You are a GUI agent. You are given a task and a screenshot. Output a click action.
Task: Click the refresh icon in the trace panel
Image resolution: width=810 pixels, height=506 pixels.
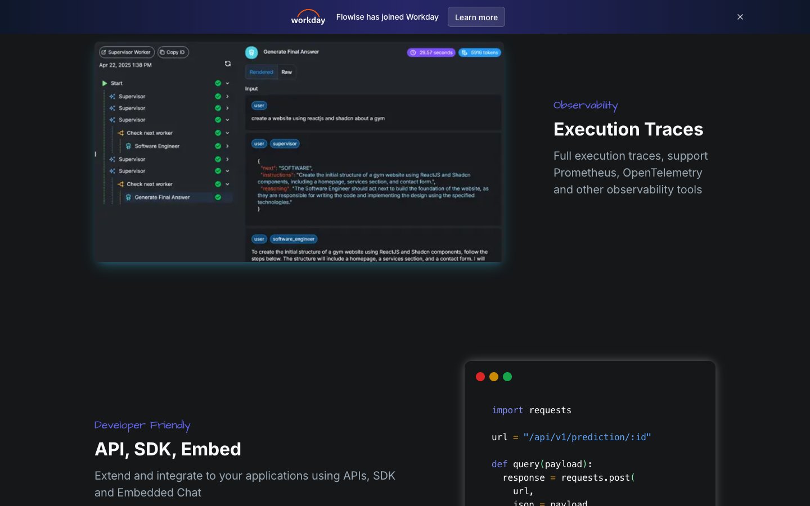pyautogui.click(x=228, y=64)
